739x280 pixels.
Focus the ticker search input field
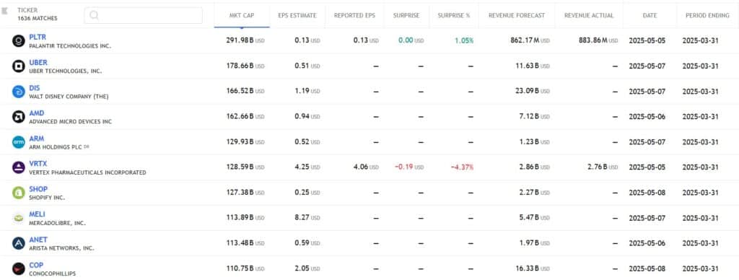pos(144,15)
